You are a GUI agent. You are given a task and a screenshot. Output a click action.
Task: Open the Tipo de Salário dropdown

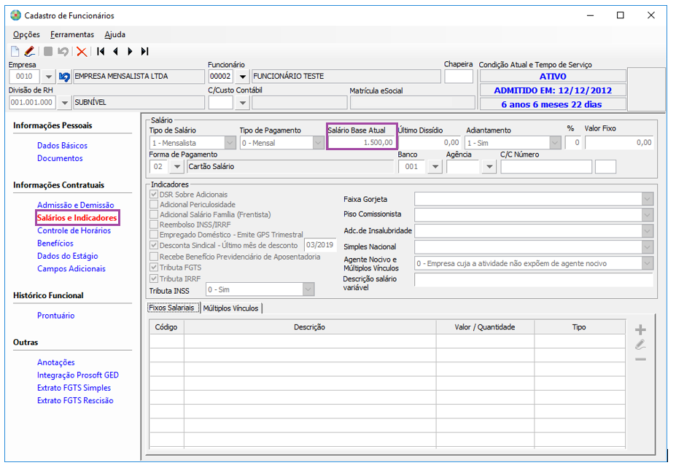(x=230, y=143)
